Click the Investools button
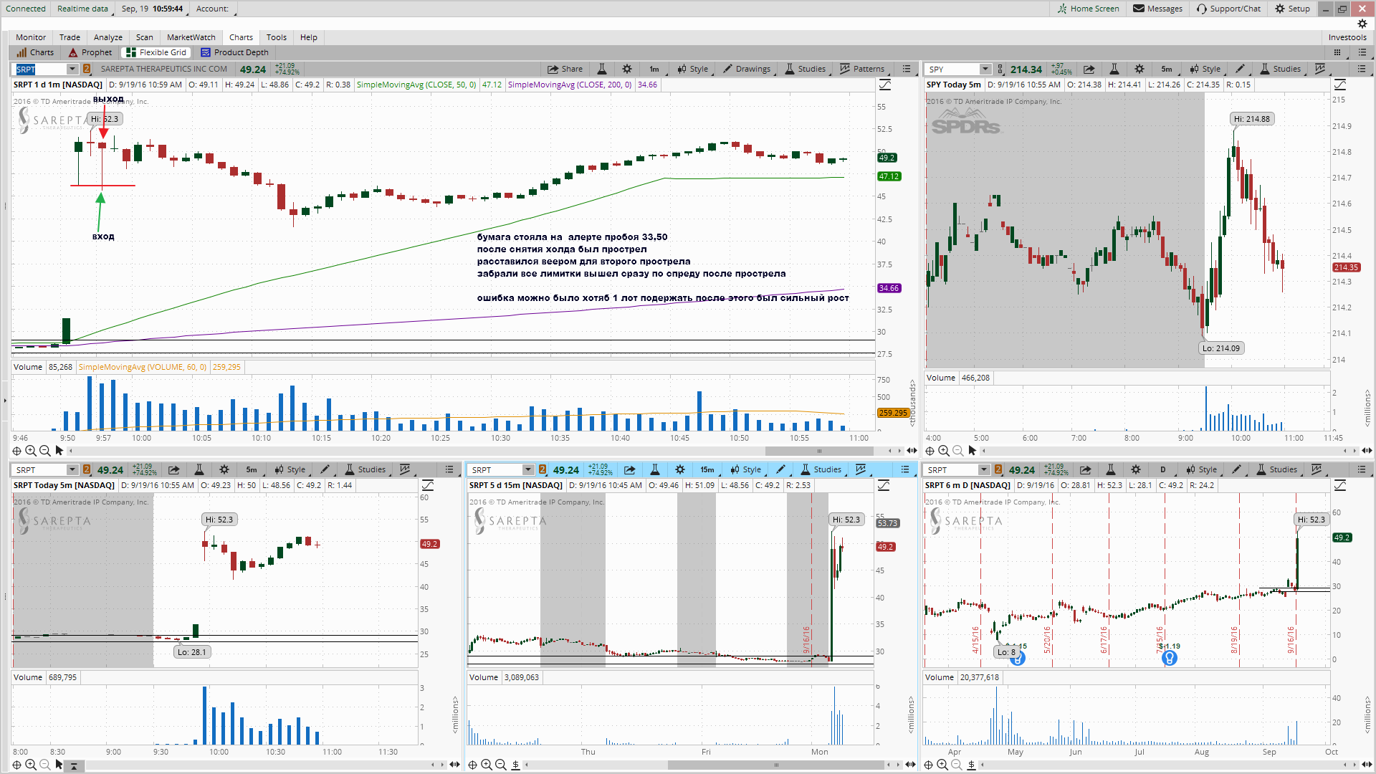 (1347, 37)
